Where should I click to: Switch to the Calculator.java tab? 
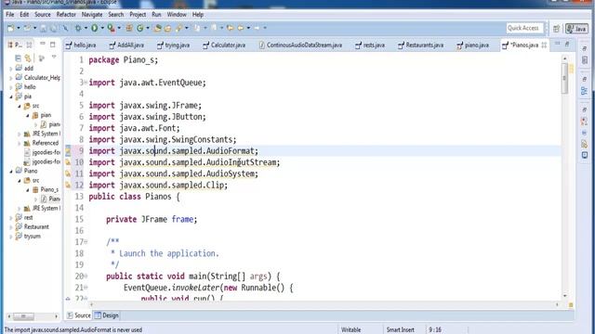(224, 45)
